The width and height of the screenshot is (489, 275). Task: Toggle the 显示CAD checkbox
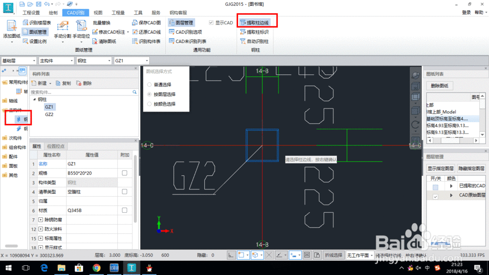(211, 23)
